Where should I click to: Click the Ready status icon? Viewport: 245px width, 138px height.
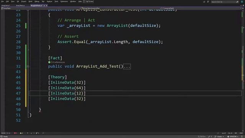2,136
